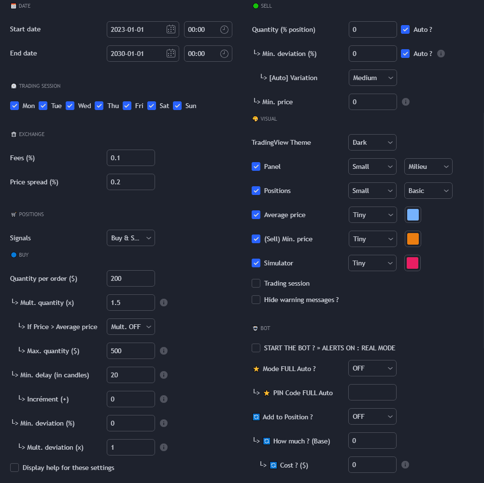The width and height of the screenshot is (484, 483).
Task: Expand the TradingView Theme dropdown
Action: [372, 142]
